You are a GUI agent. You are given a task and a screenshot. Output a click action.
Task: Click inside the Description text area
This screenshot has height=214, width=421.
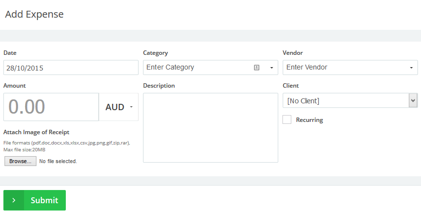click(210, 127)
